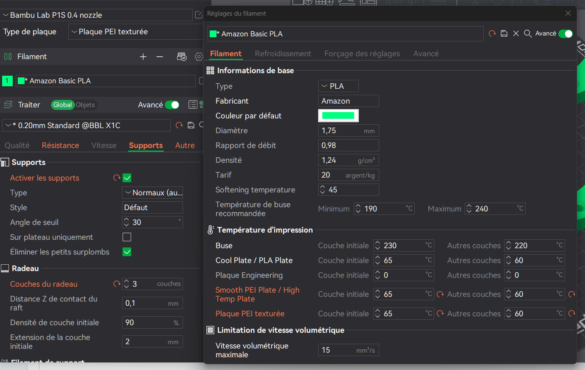Screen dimensions: 585x370
Task: Click the Rapport de débit input field
Action: [x=349, y=145]
